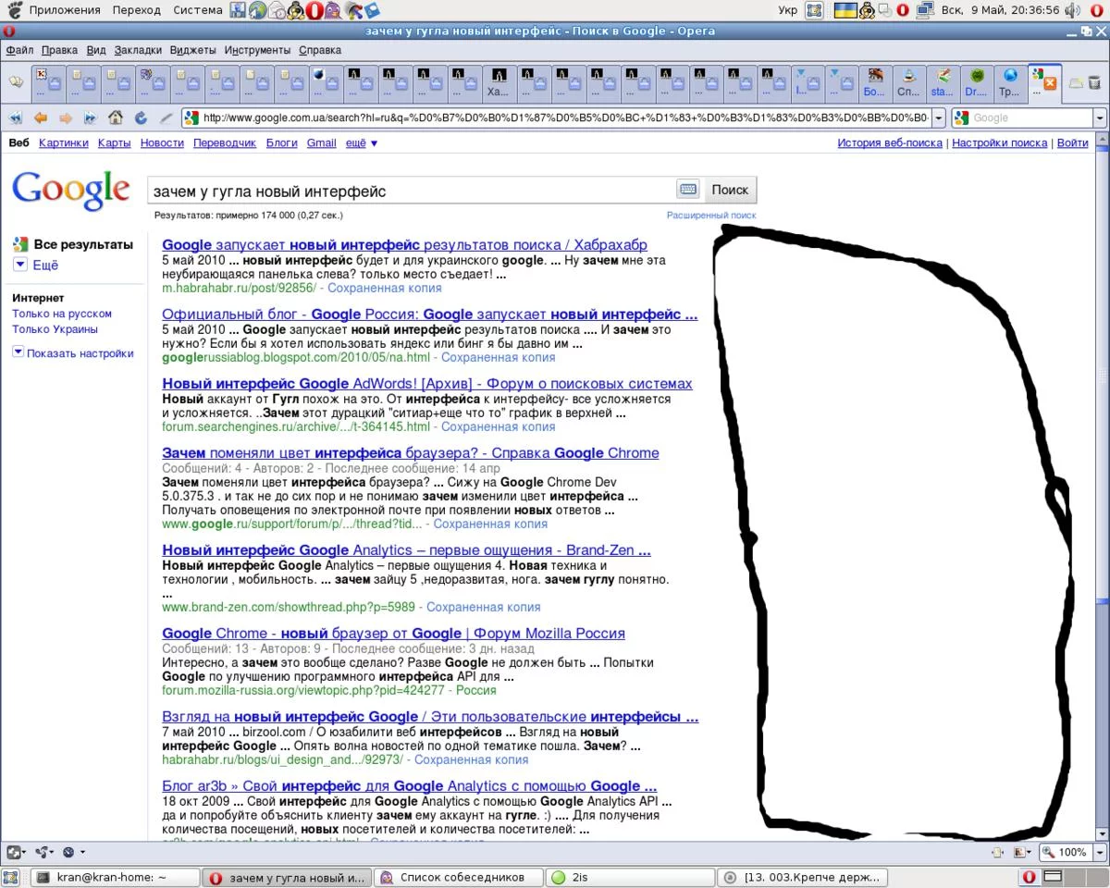Reload the page with the refresh icon
The image size is (1110, 888).
(141, 117)
